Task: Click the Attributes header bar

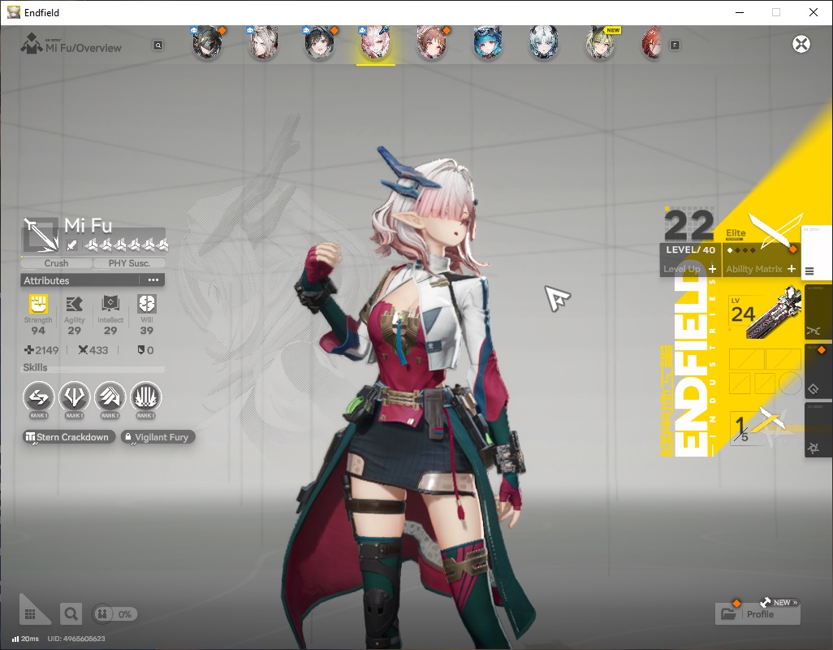Action: coord(93,280)
